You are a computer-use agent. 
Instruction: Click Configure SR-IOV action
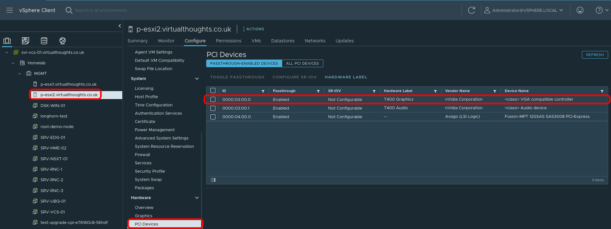click(295, 77)
